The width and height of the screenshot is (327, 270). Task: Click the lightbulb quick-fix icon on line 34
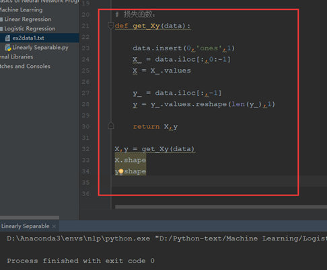[121, 172]
